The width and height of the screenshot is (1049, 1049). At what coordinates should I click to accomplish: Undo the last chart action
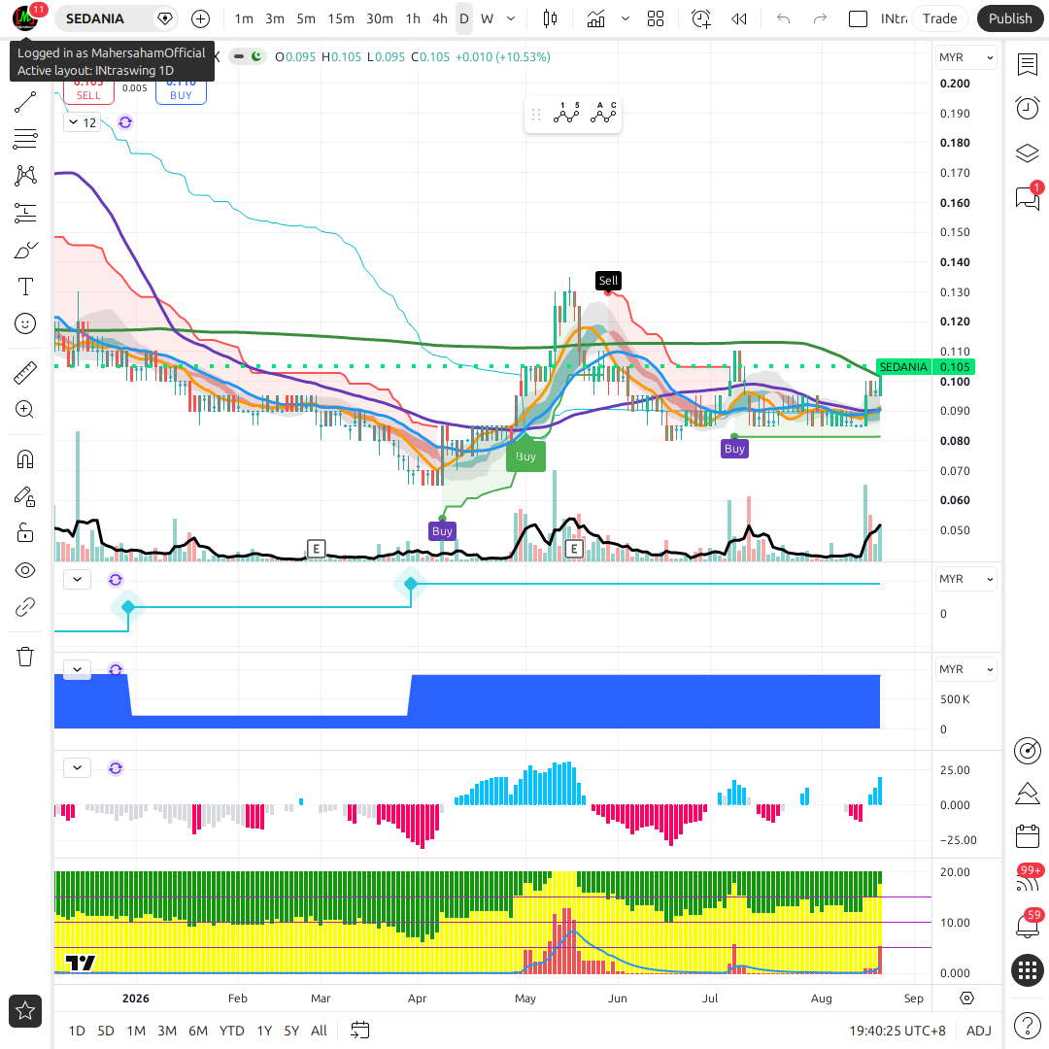[783, 18]
